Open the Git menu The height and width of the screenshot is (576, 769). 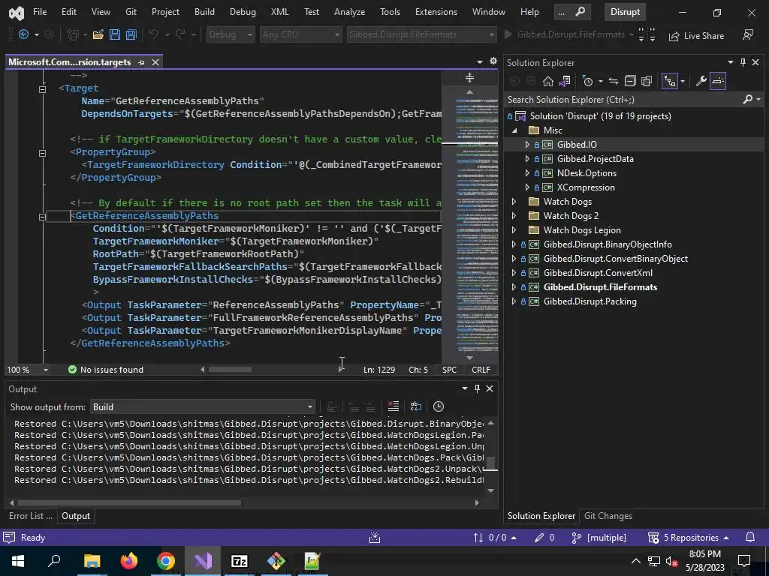131,12
